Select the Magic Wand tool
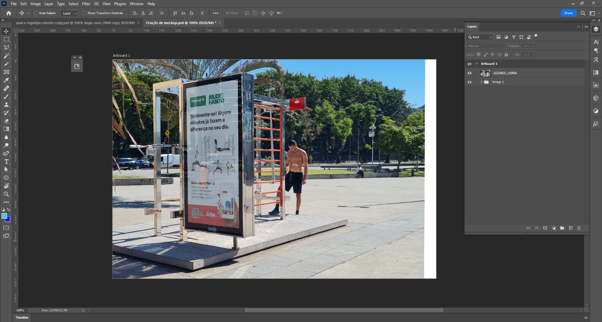Image resolution: width=602 pixels, height=322 pixels. coord(6,55)
